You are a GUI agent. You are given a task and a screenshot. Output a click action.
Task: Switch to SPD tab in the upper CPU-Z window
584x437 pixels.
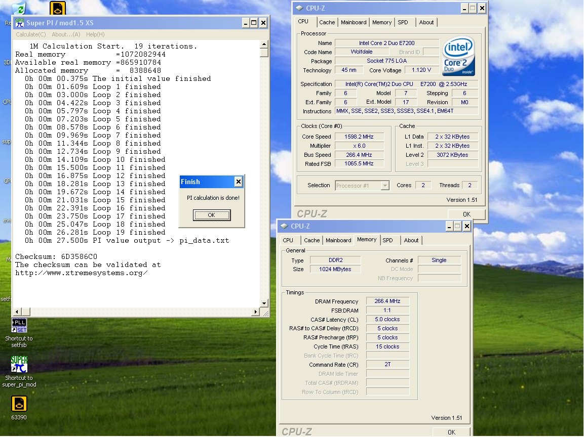point(403,22)
